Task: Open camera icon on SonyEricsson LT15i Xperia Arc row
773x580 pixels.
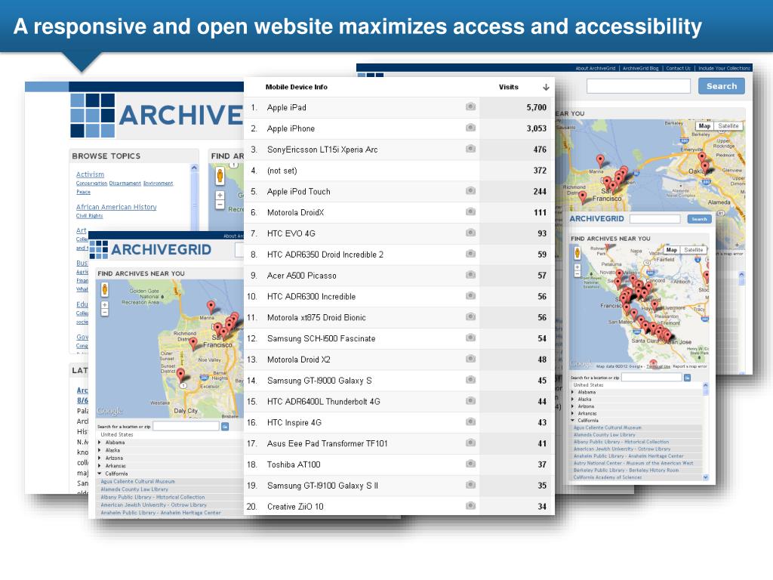Action: (471, 149)
